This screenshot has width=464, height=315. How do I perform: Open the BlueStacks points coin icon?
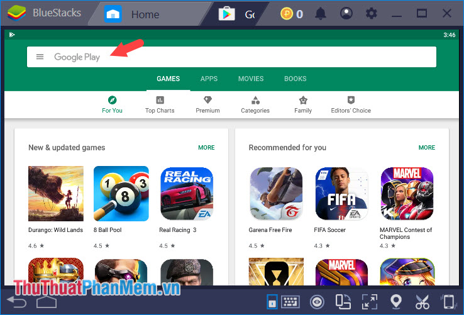coord(287,14)
